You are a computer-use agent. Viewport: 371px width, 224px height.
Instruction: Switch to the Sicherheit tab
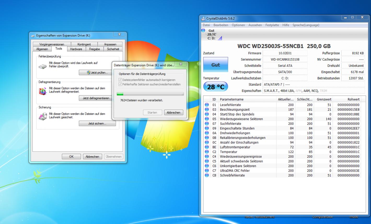[x=113, y=49]
